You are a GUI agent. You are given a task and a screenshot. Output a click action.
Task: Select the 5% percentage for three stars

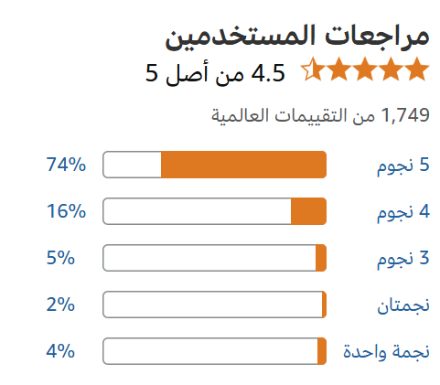tap(60, 258)
